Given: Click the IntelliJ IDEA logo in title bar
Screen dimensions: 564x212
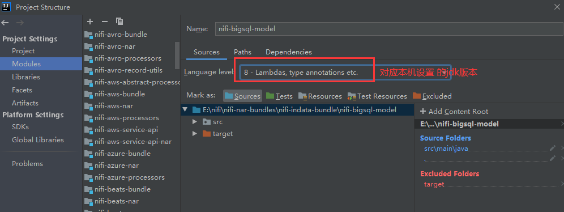Looking at the screenshot, I should 6,7.
